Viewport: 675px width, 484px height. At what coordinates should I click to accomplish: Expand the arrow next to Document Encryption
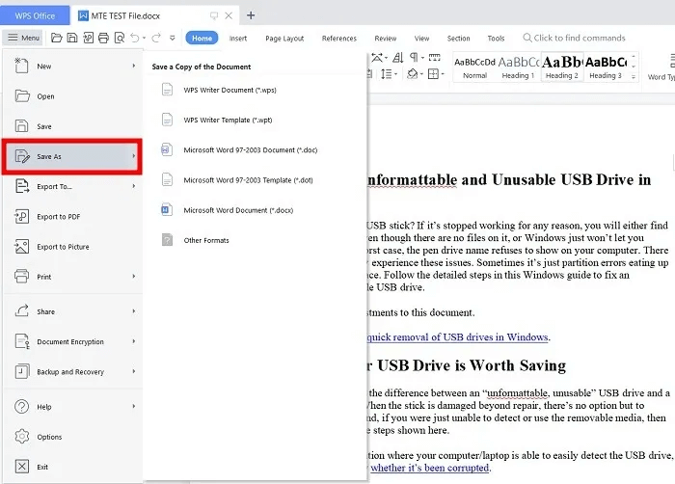[134, 341]
